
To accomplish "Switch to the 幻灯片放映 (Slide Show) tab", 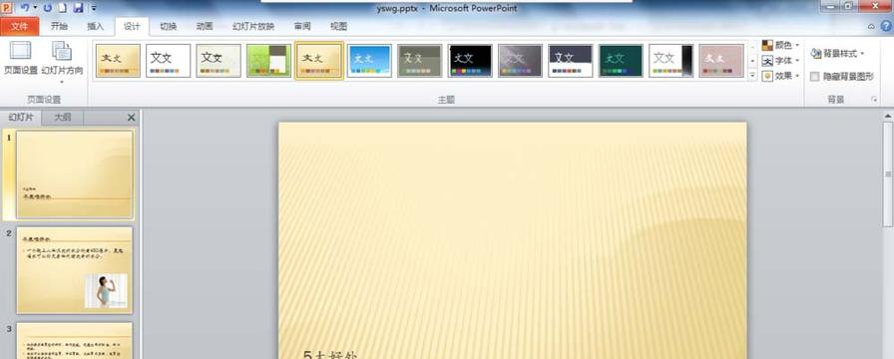I will pos(253,26).
